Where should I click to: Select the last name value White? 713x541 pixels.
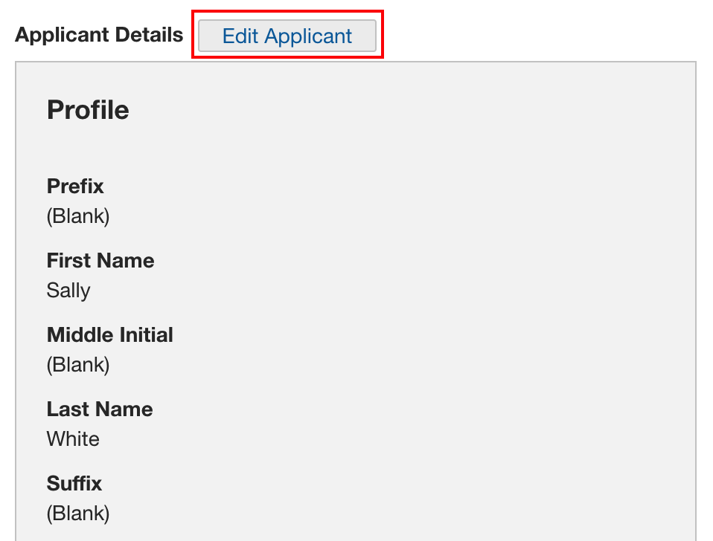coord(73,439)
